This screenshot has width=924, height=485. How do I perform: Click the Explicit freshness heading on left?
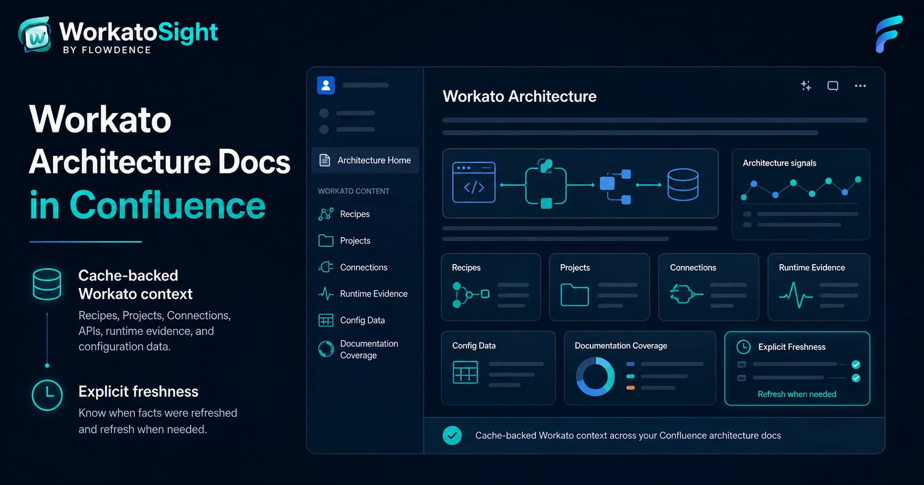coord(138,392)
